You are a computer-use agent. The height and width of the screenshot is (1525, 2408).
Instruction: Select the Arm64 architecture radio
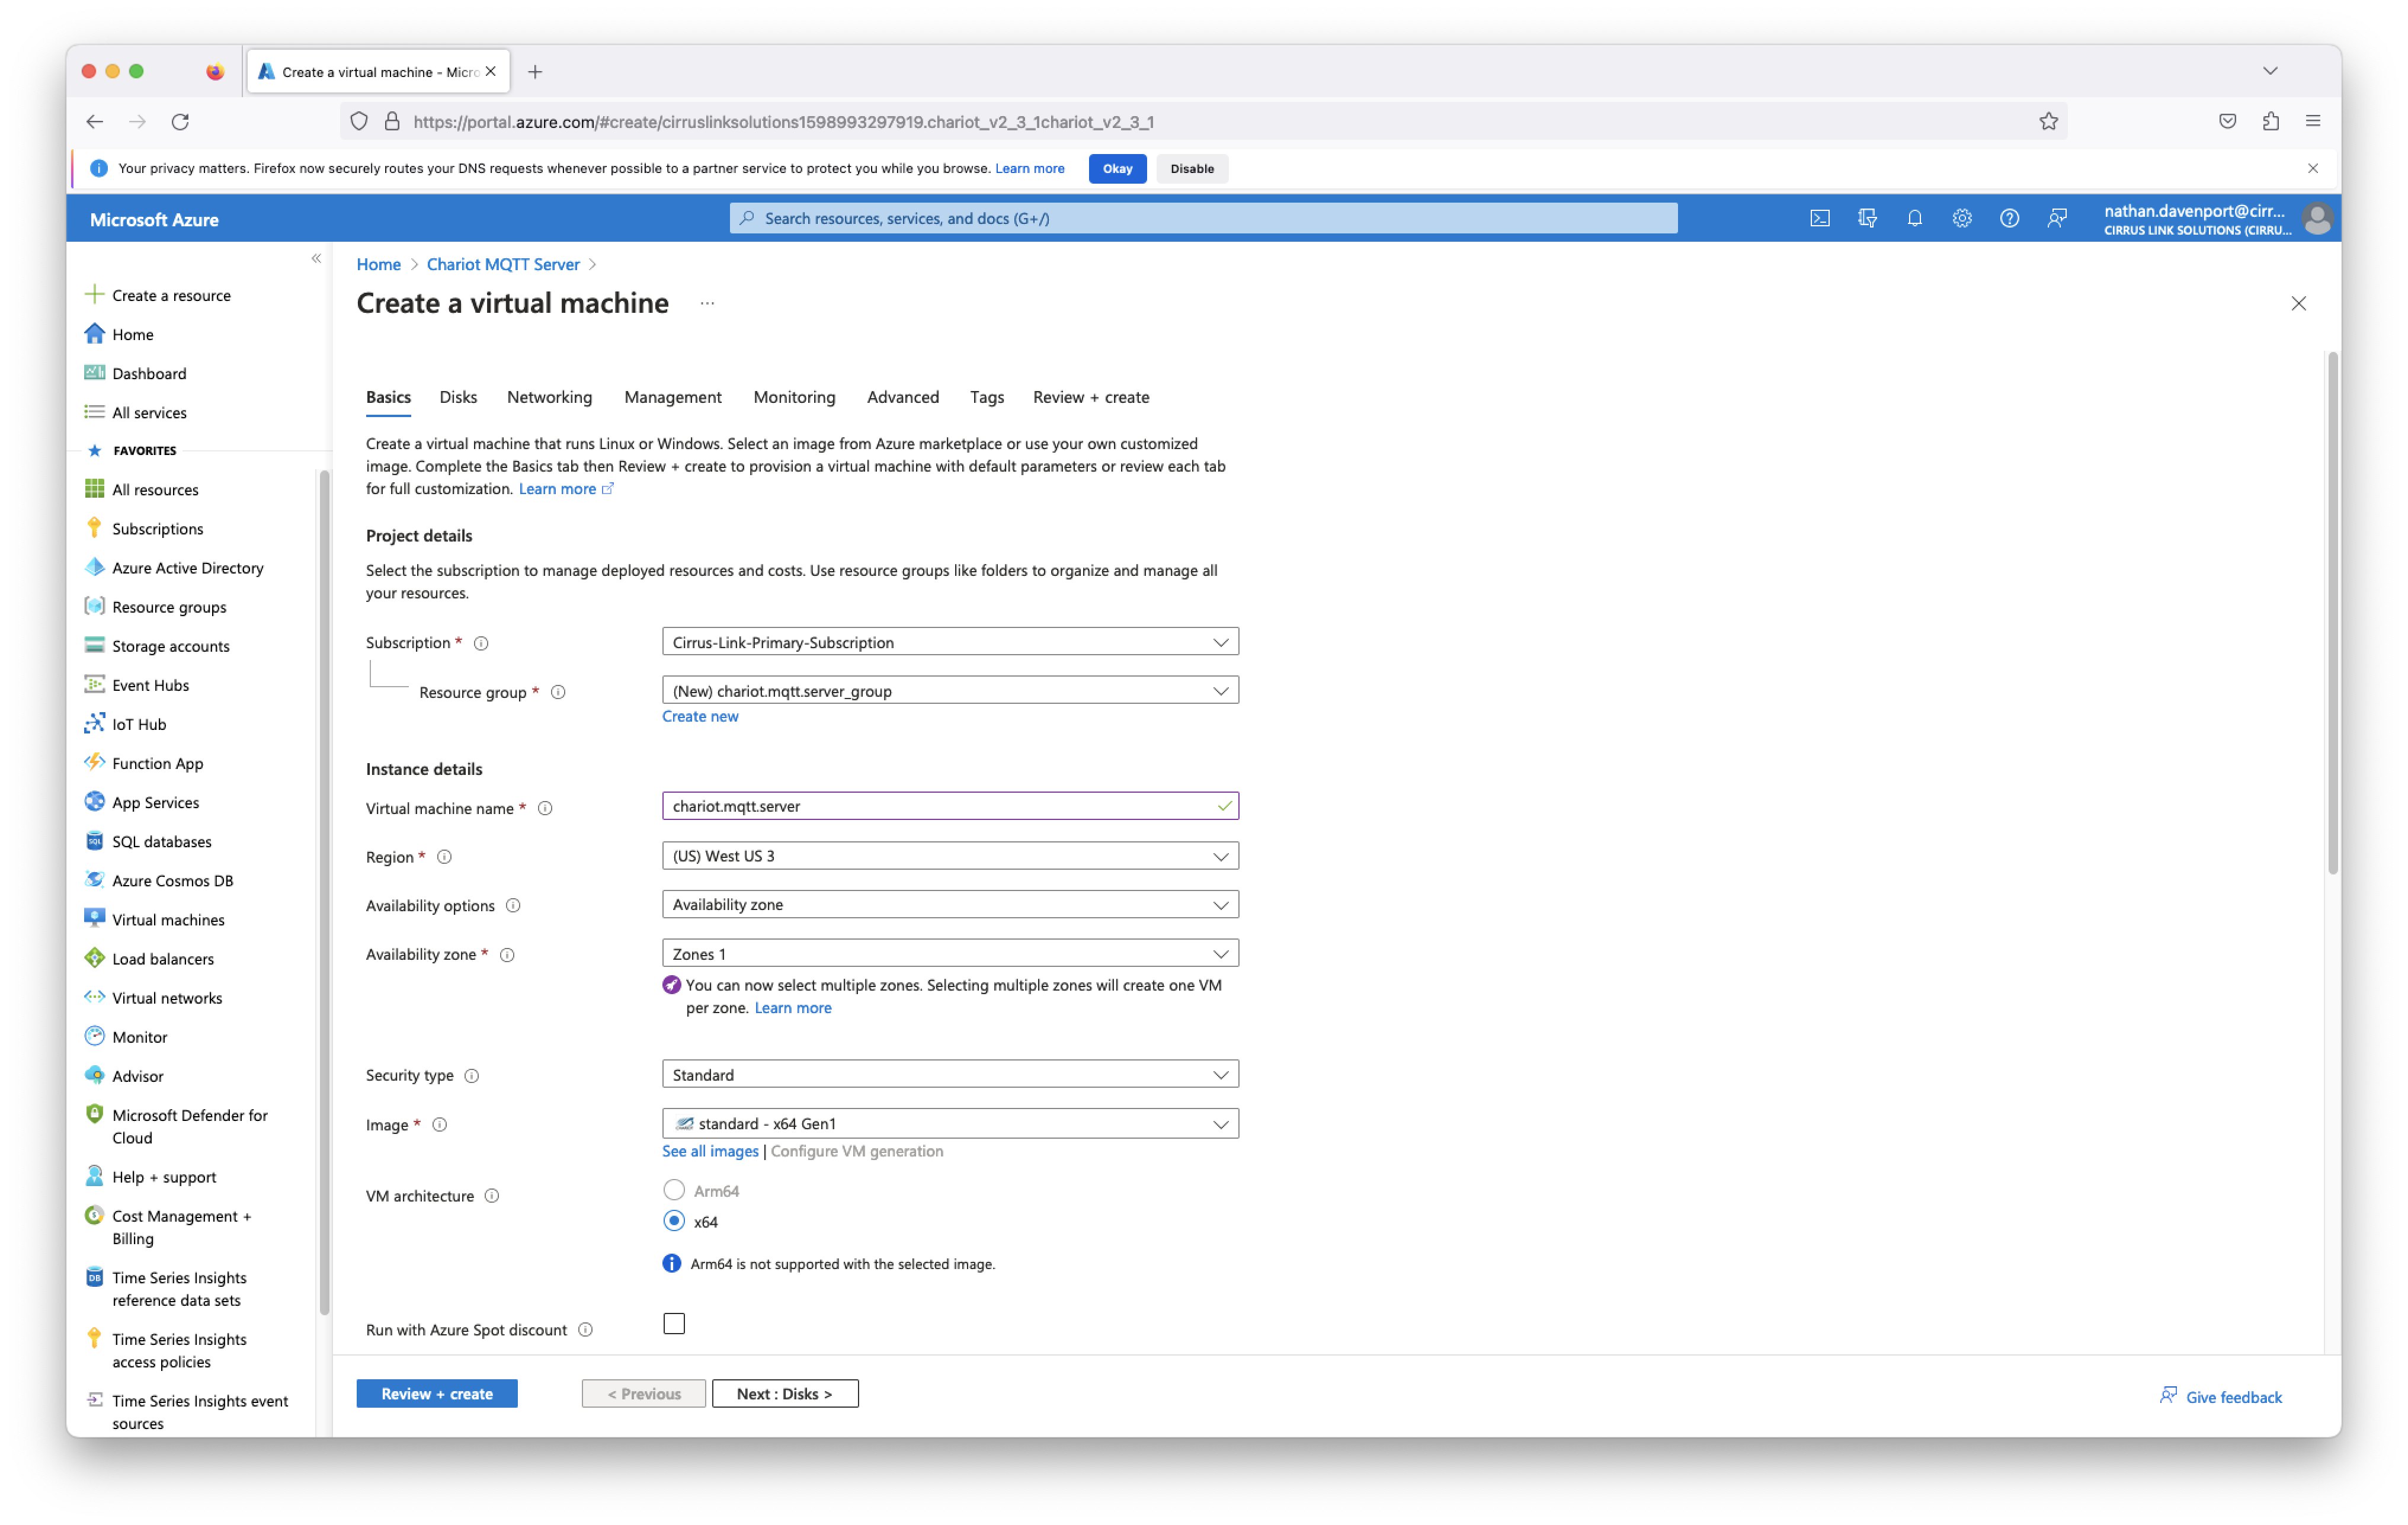[674, 1190]
